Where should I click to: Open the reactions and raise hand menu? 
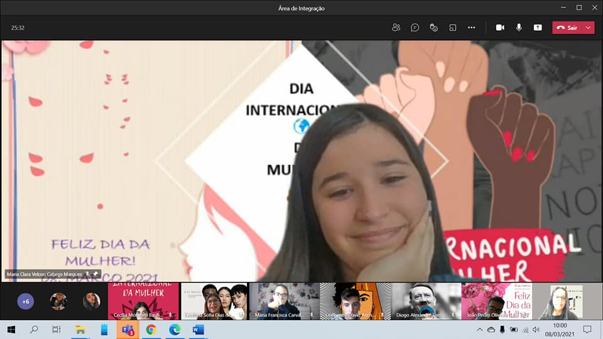[x=433, y=28]
